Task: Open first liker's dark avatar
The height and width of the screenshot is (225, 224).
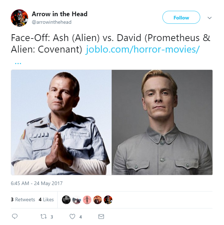Action: tap(66, 199)
